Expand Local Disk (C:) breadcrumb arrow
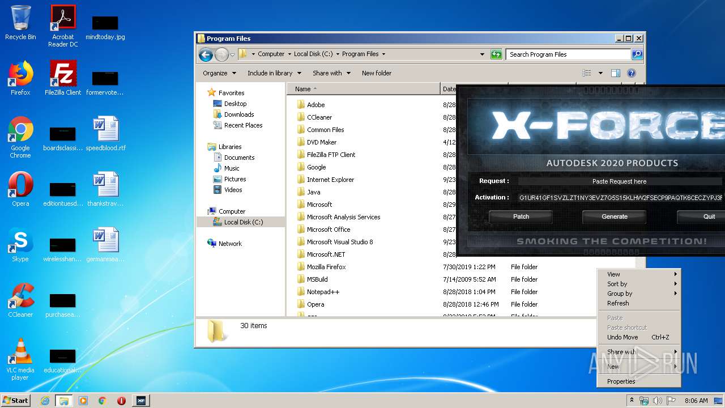Viewport: 725px width, 408px height. click(x=338, y=54)
